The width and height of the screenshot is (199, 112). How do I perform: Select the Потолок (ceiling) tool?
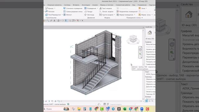[x=50, y=12]
